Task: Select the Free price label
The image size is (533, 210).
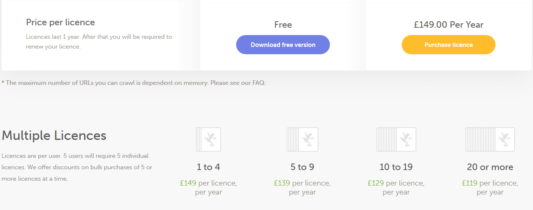Action: tap(283, 25)
